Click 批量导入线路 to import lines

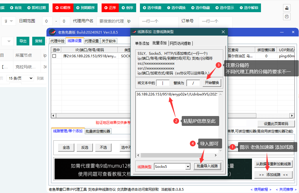207,166
